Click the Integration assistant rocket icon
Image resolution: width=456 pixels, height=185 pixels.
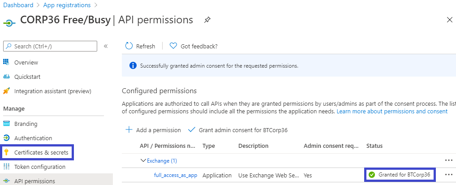tap(6, 91)
